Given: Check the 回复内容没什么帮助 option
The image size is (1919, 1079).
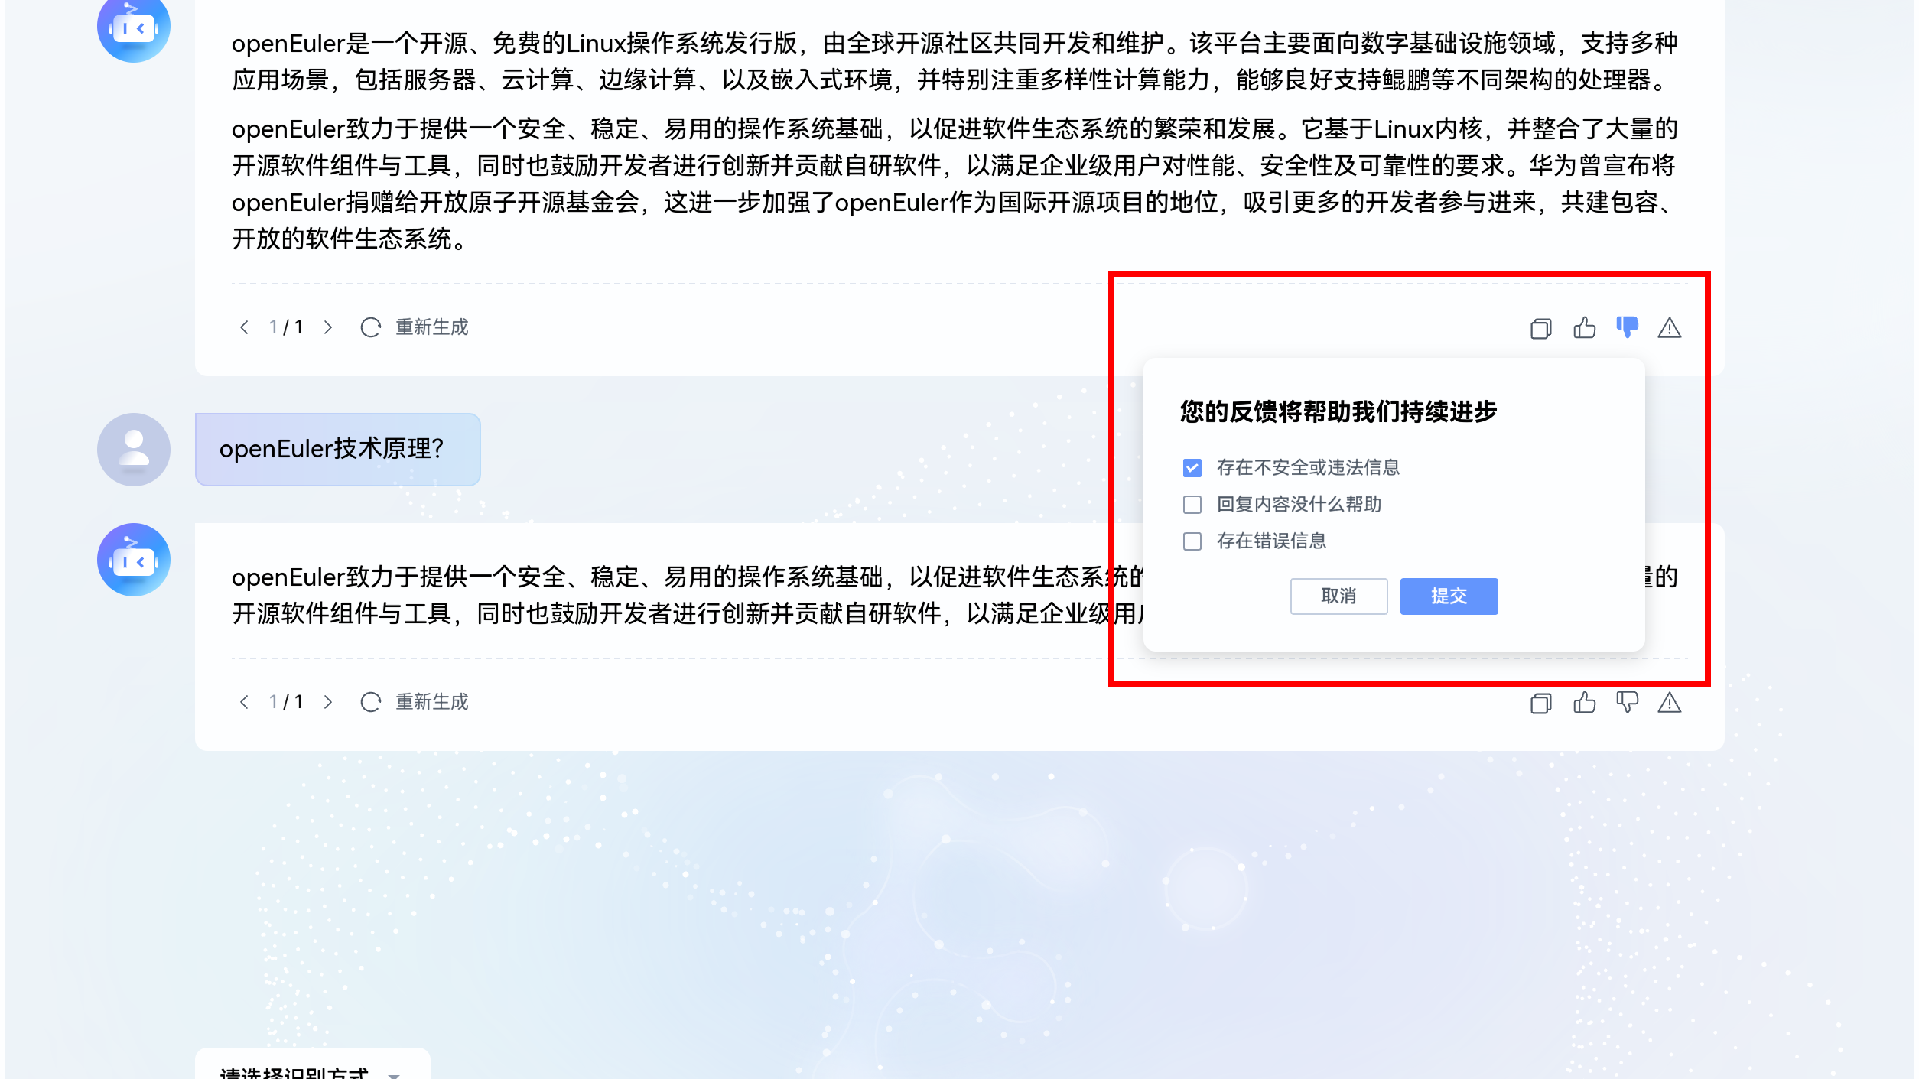Looking at the screenshot, I should (1192, 504).
